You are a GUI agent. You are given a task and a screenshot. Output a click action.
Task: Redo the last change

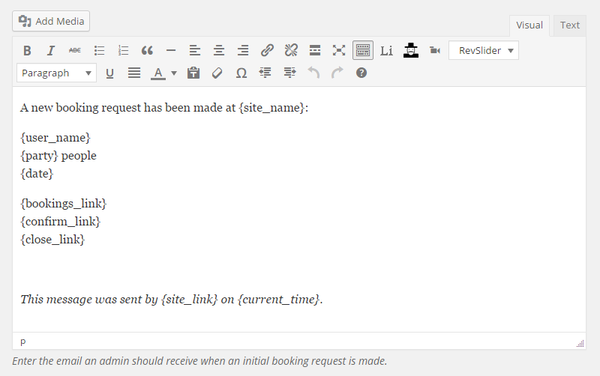pyautogui.click(x=337, y=73)
